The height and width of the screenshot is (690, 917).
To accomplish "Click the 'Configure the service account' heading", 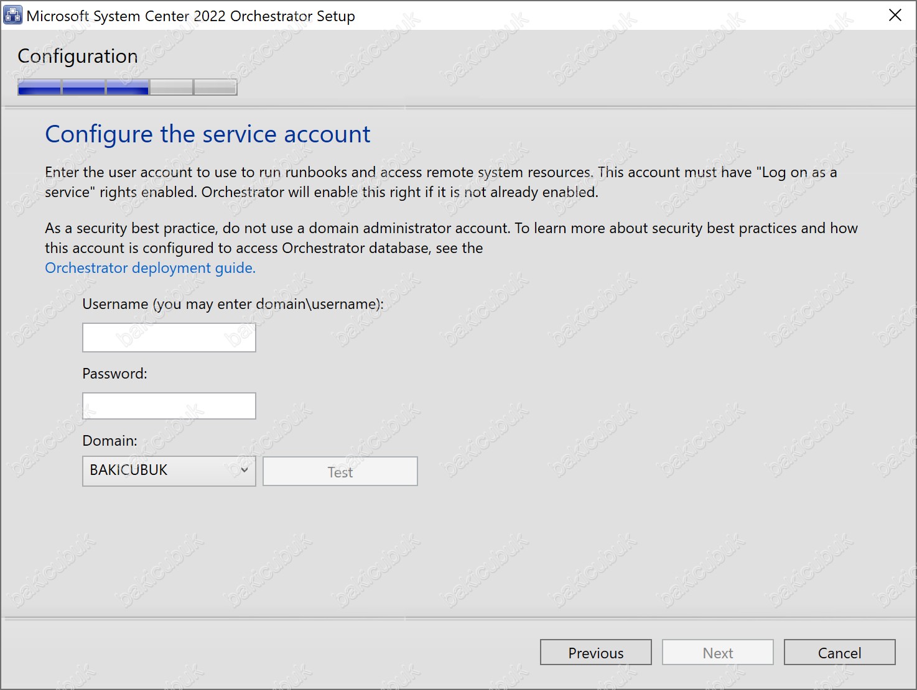I will 208,134.
